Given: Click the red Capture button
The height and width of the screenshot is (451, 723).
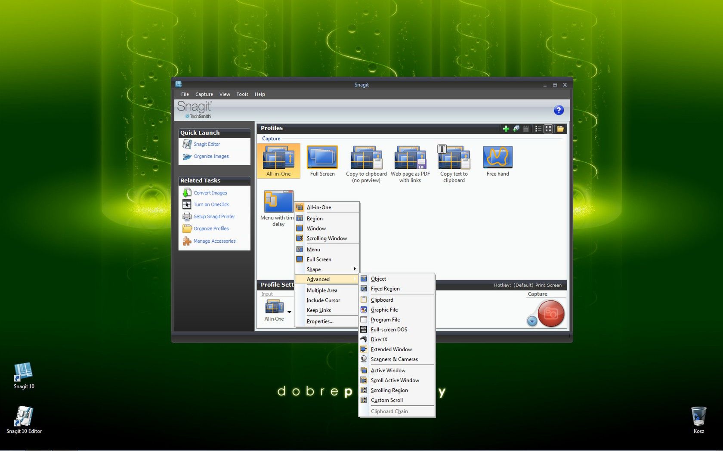Looking at the screenshot, I should click(x=551, y=314).
